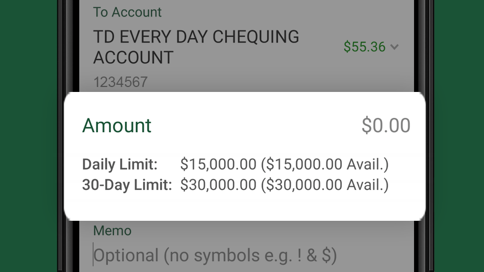Click the To Account label
This screenshot has height=272, width=484.
pos(127,12)
